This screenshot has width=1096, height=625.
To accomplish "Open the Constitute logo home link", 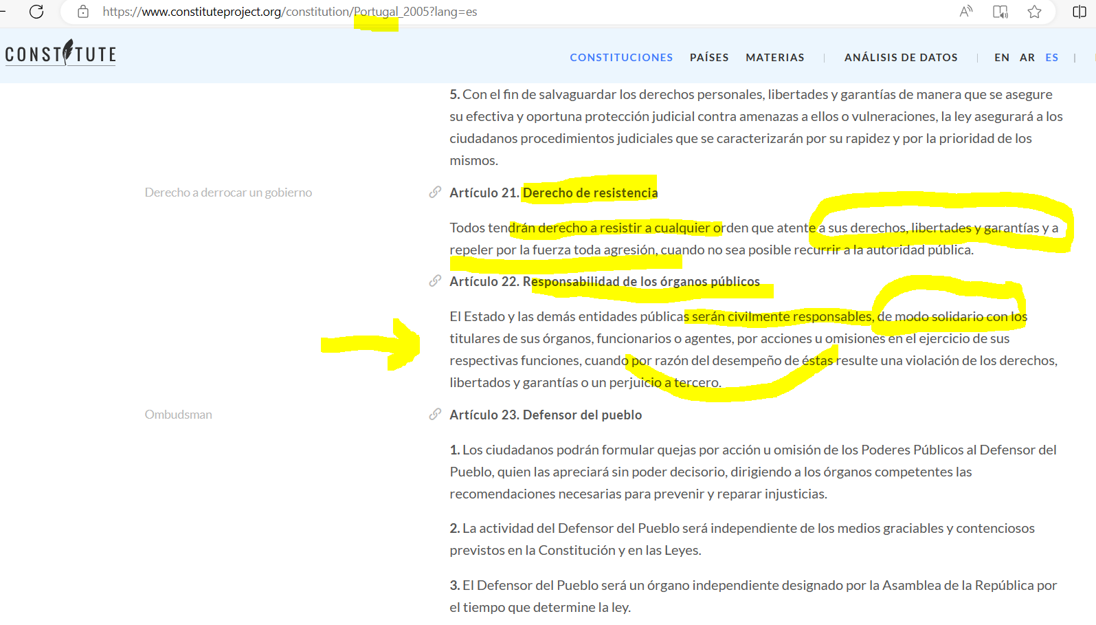I will (60, 53).
